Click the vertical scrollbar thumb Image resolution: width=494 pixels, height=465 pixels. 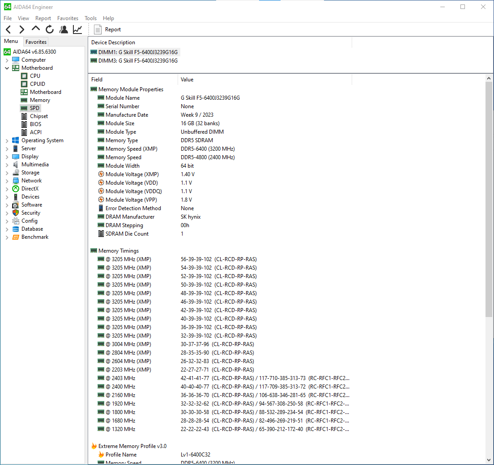489,199
